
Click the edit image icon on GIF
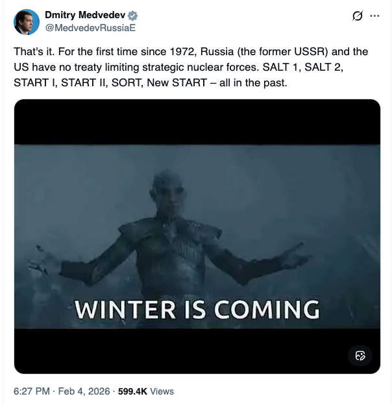(360, 356)
